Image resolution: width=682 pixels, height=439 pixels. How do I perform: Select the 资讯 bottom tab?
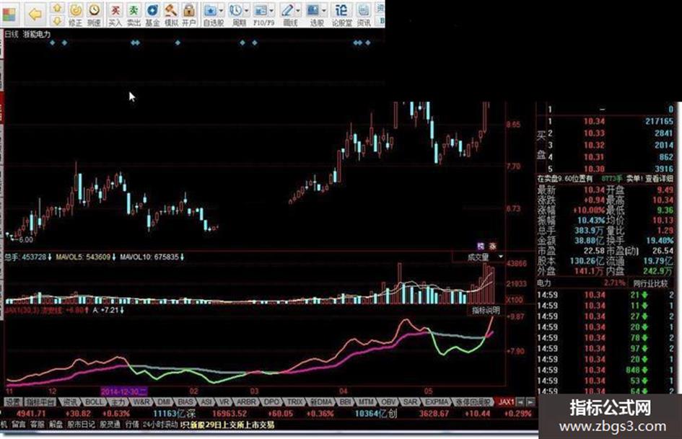click(69, 402)
